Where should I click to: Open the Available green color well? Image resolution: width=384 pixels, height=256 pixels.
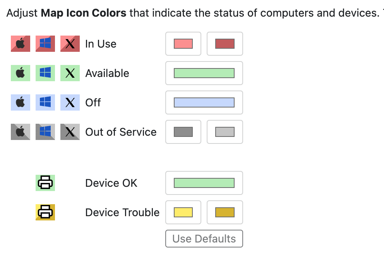pos(204,73)
